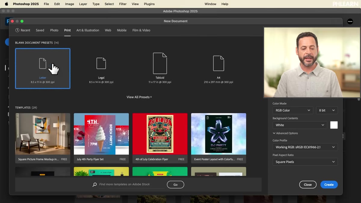
Task: Select the Legal document preset icon
Action: point(101,63)
